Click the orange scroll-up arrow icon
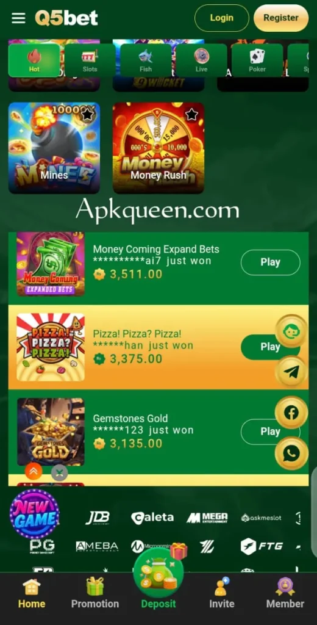Screen dimensions: 317x625 point(34,472)
